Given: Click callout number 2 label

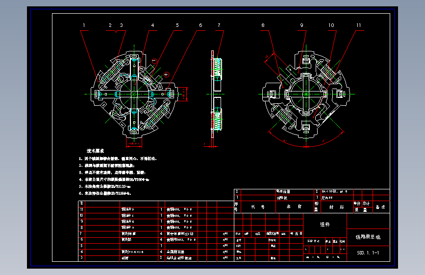Looking at the screenshot, I should [x=110, y=25].
